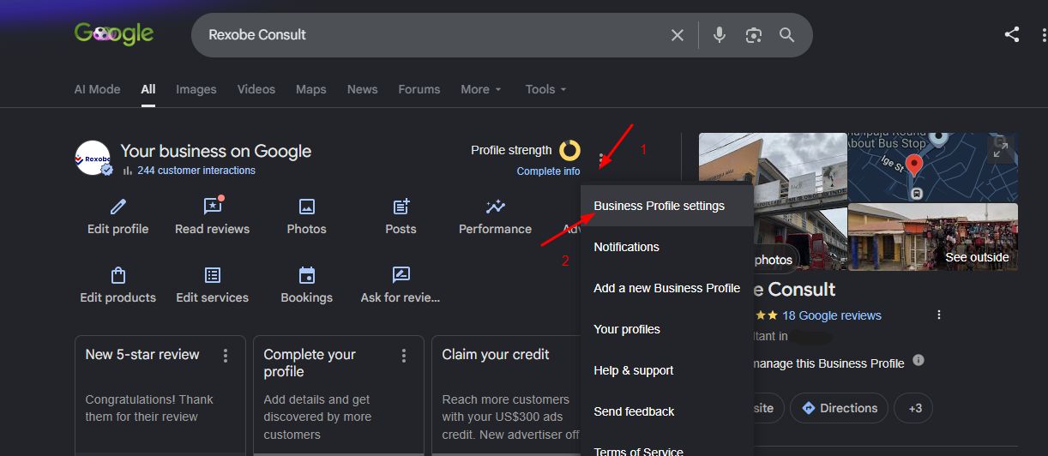The image size is (1048, 456).
Task: Click the Directions button
Action: pyautogui.click(x=840, y=408)
